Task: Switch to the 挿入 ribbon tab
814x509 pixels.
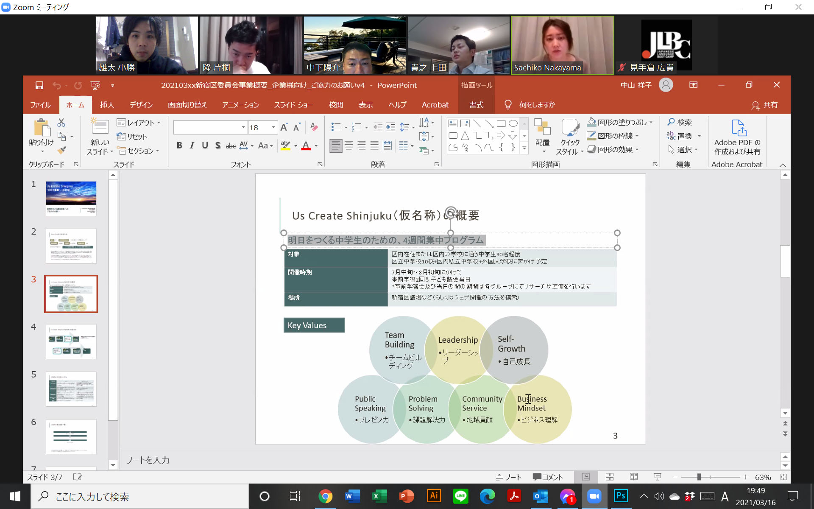Action: [107, 105]
